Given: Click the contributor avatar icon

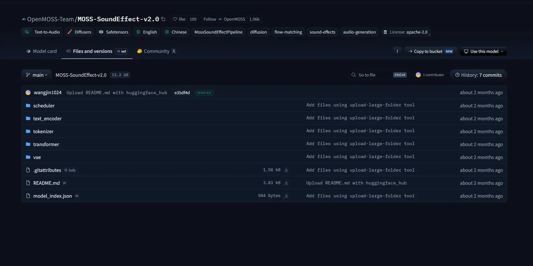Looking at the screenshot, I should [418, 75].
